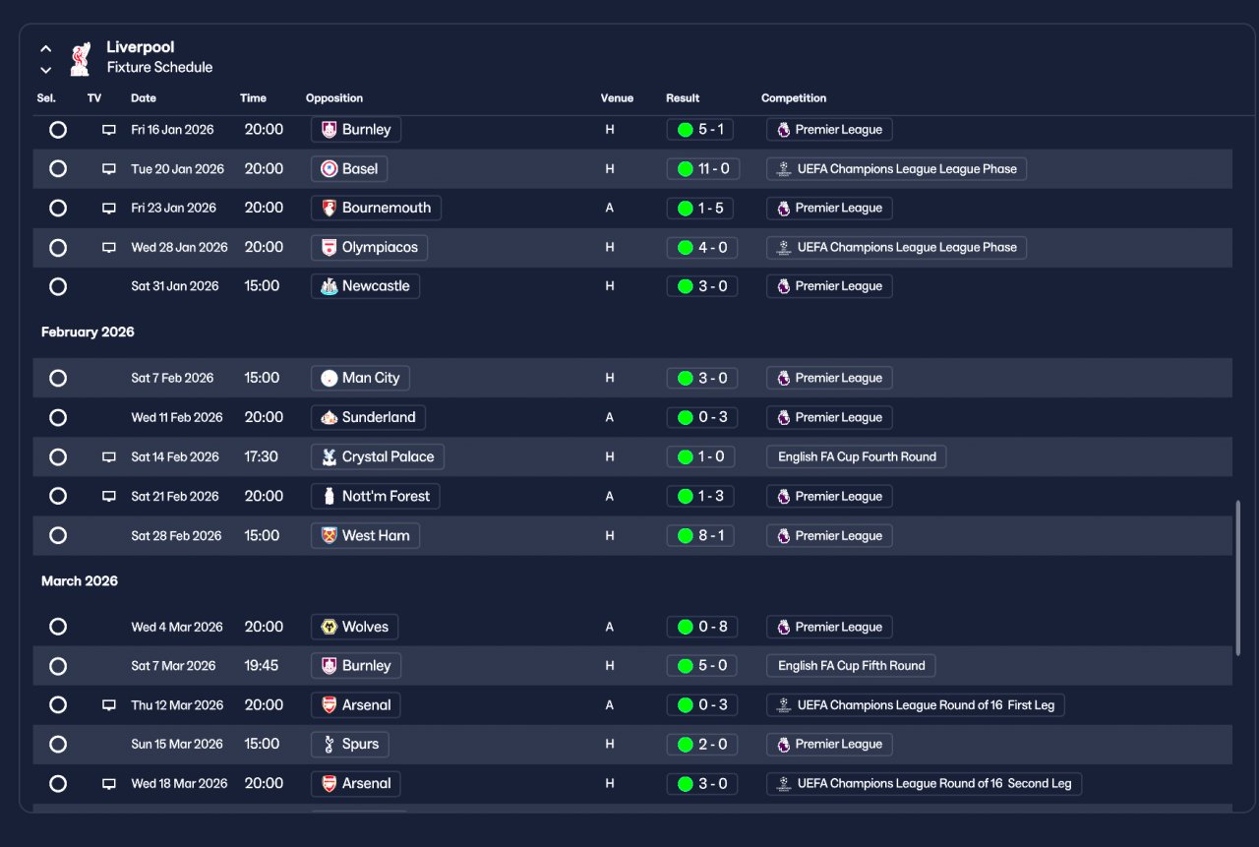Open the Nott'm Forest opposition button
Viewport: 1259px width, 847px height.
pos(375,497)
